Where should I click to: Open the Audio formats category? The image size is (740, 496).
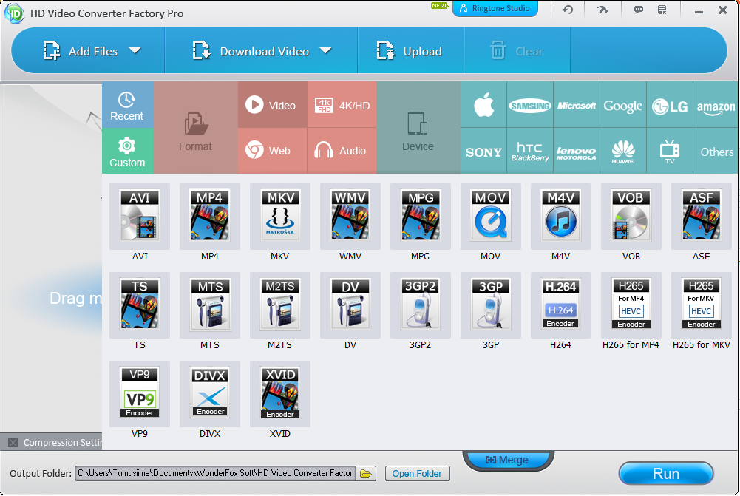pos(341,151)
